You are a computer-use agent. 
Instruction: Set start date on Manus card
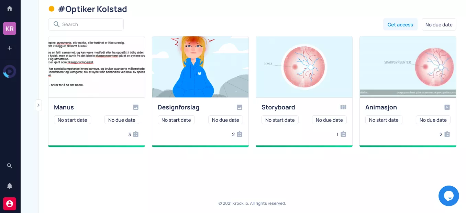pos(73,120)
